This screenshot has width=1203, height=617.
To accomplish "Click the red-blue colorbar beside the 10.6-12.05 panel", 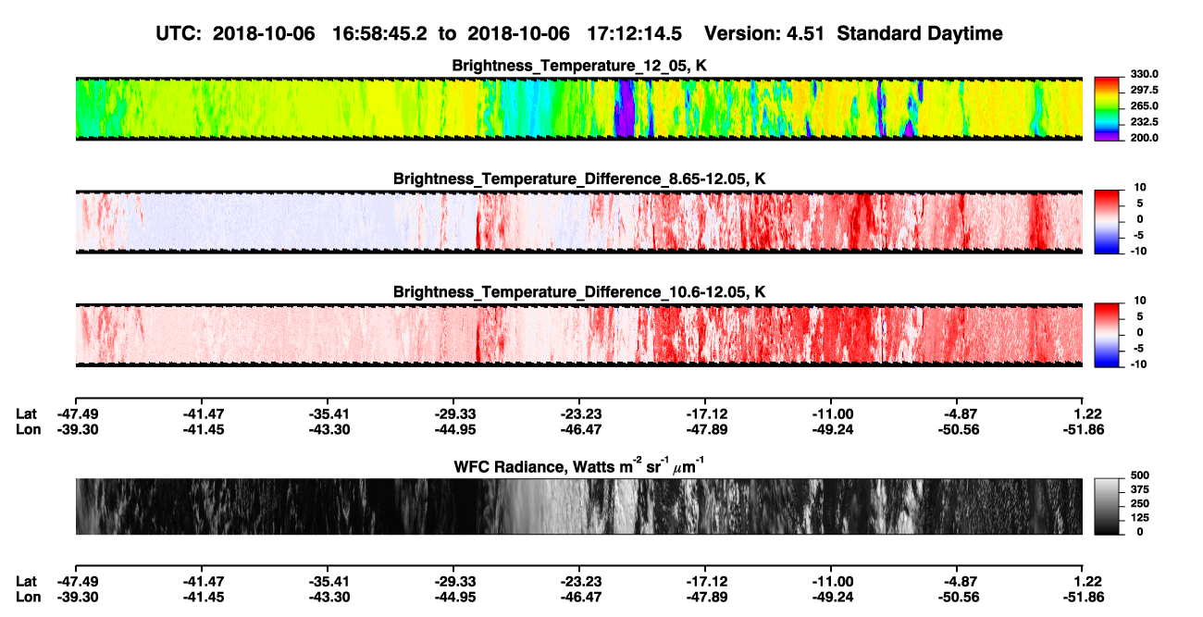I will [1106, 335].
